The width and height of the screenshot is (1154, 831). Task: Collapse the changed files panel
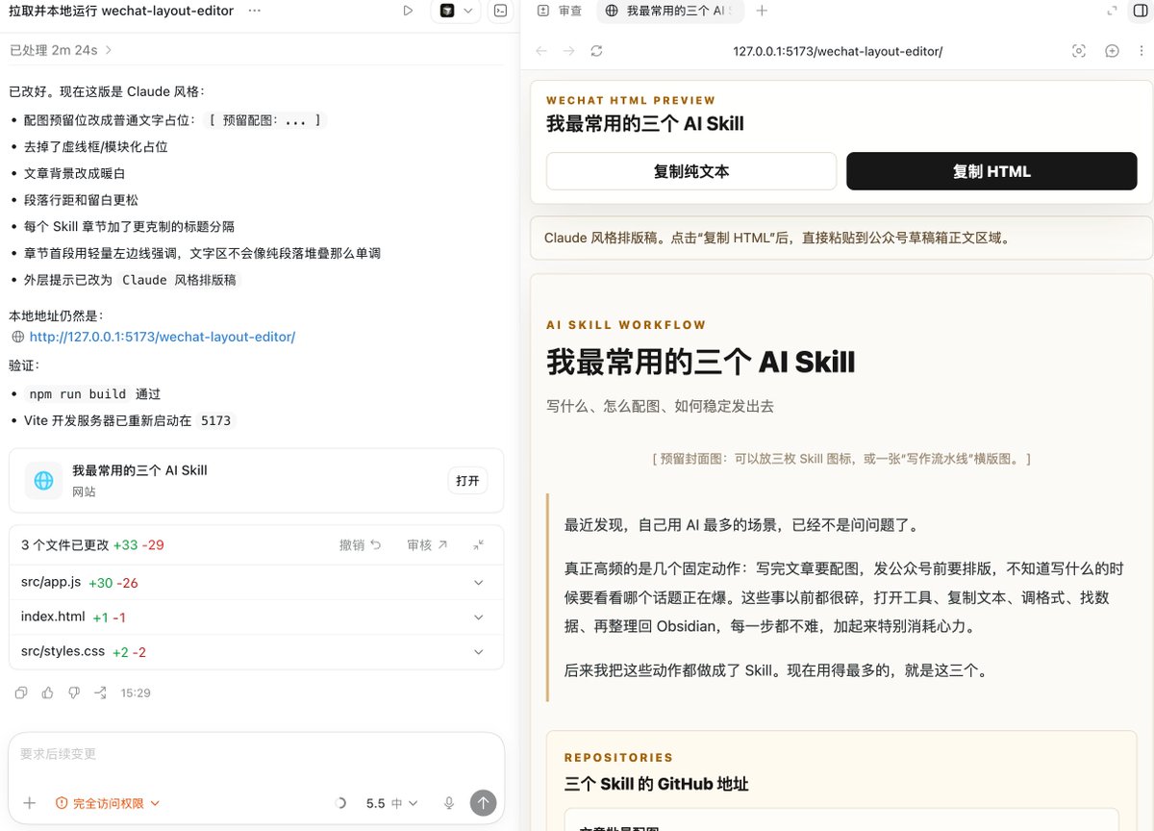[479, 544]
